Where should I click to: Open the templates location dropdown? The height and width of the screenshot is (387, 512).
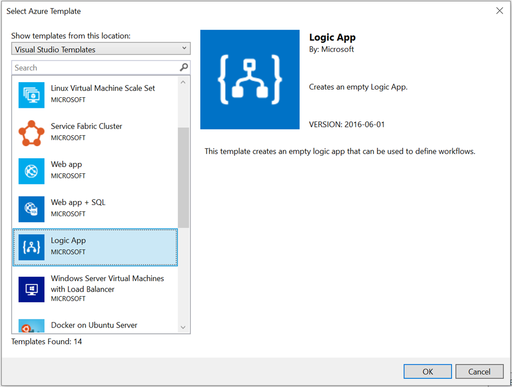point(184,48)
